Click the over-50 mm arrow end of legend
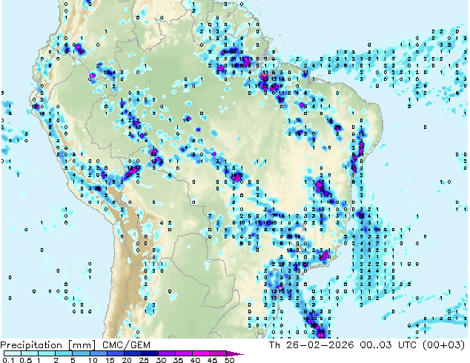 (235, 353)
